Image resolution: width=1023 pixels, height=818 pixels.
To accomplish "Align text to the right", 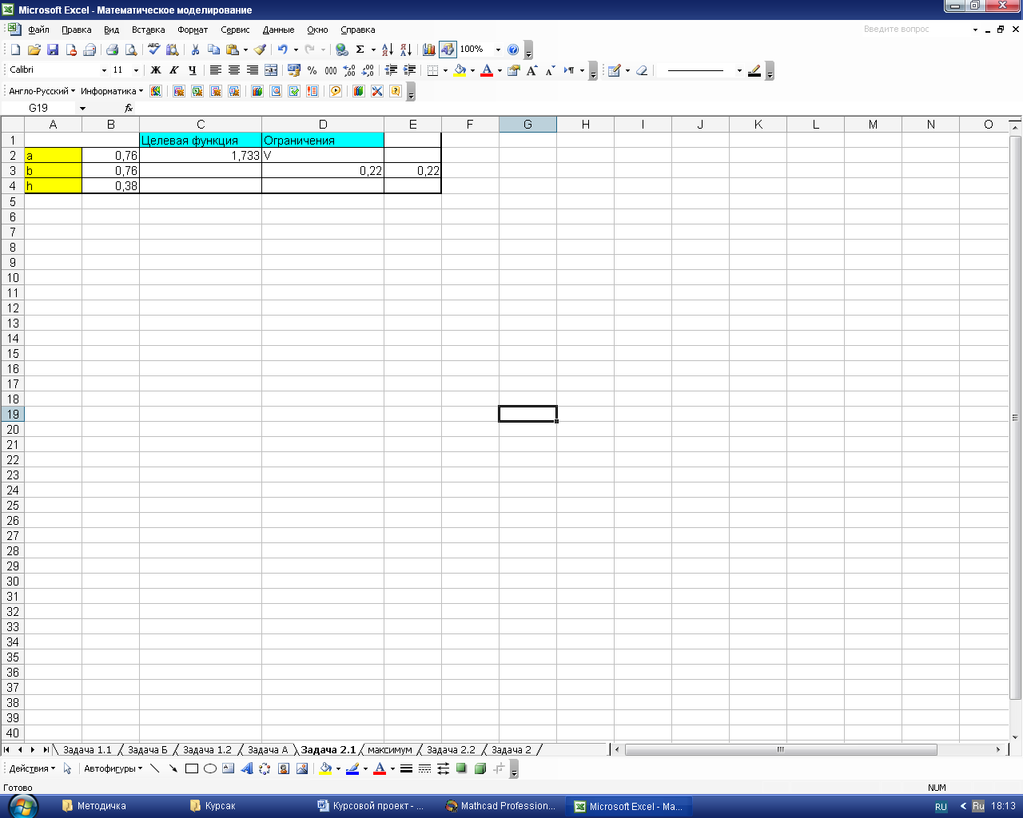I will [253, 70].
